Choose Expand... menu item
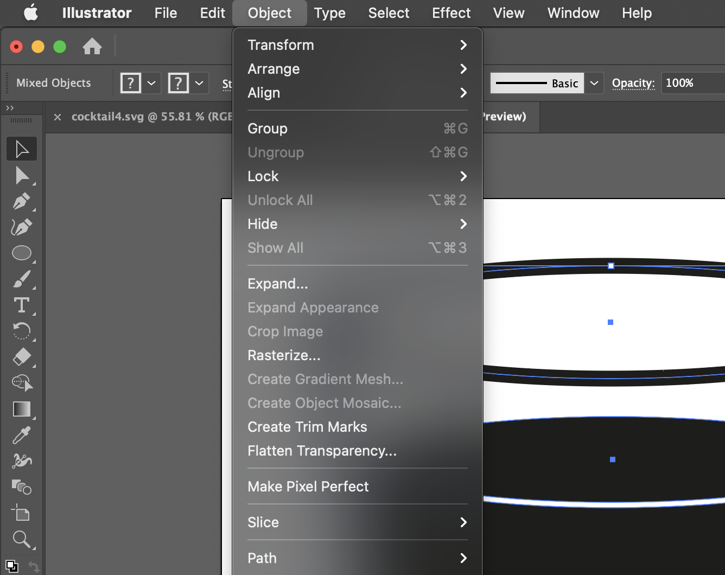This screenshot has width=725, height=575. 358,284
